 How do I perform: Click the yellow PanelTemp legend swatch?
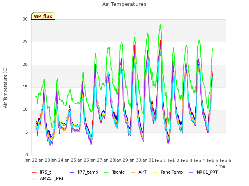[155, 172]
